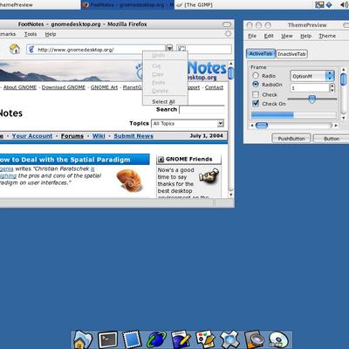Click ThemePreview scrollbar right arrow
349x349 pixels.
click(x=336, y=126)
